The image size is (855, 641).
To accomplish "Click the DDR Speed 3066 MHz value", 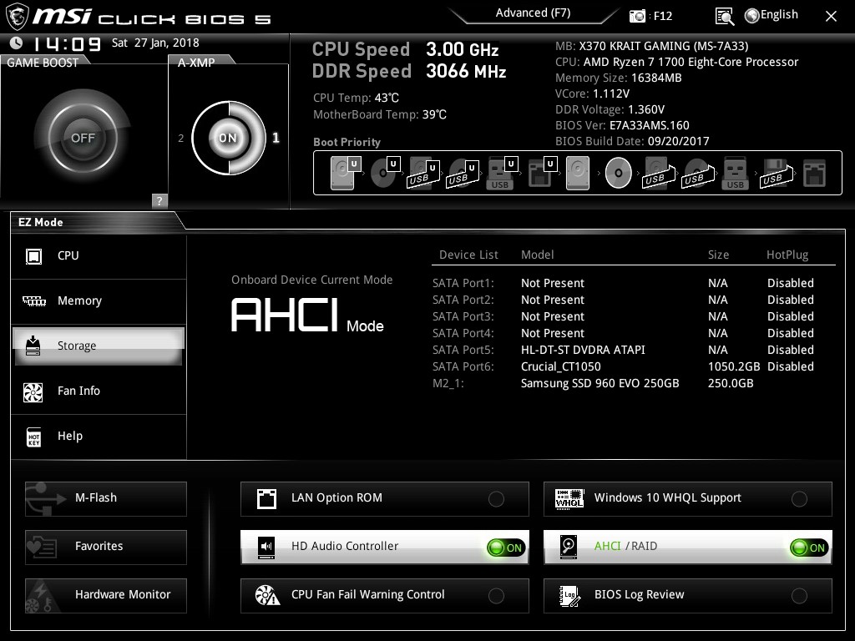I will click(x=466, y=72).
